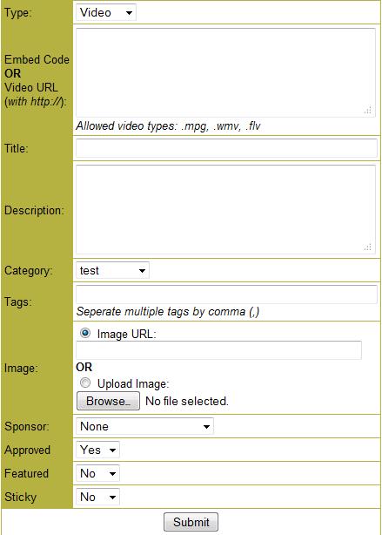Viewport: 382px width, 535px height.
Task: Click the 'Featured' row label
Action: pyautogui.click(x=26, y=474)
